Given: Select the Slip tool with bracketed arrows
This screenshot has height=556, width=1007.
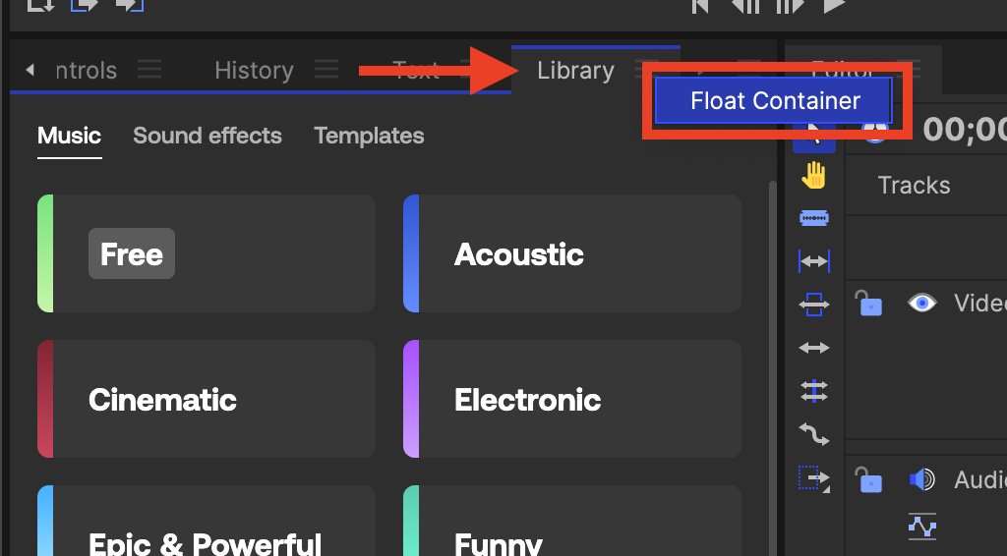Looking at the screenshot, I should point(814,261).
